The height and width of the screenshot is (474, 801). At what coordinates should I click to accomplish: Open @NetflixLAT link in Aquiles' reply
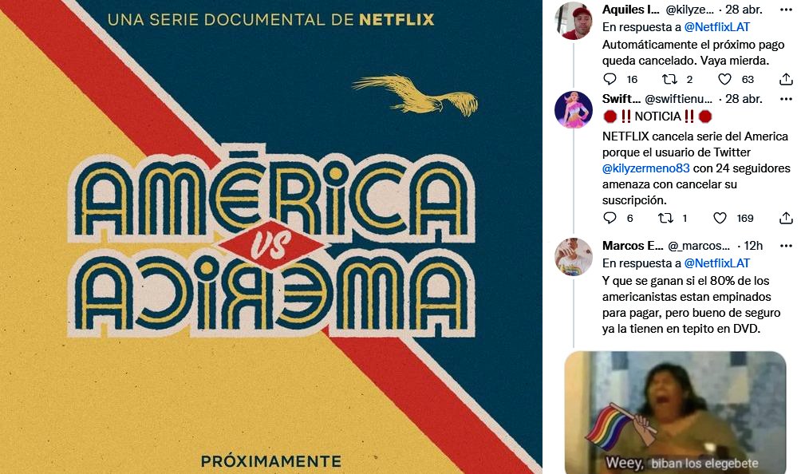pos(716,26)
